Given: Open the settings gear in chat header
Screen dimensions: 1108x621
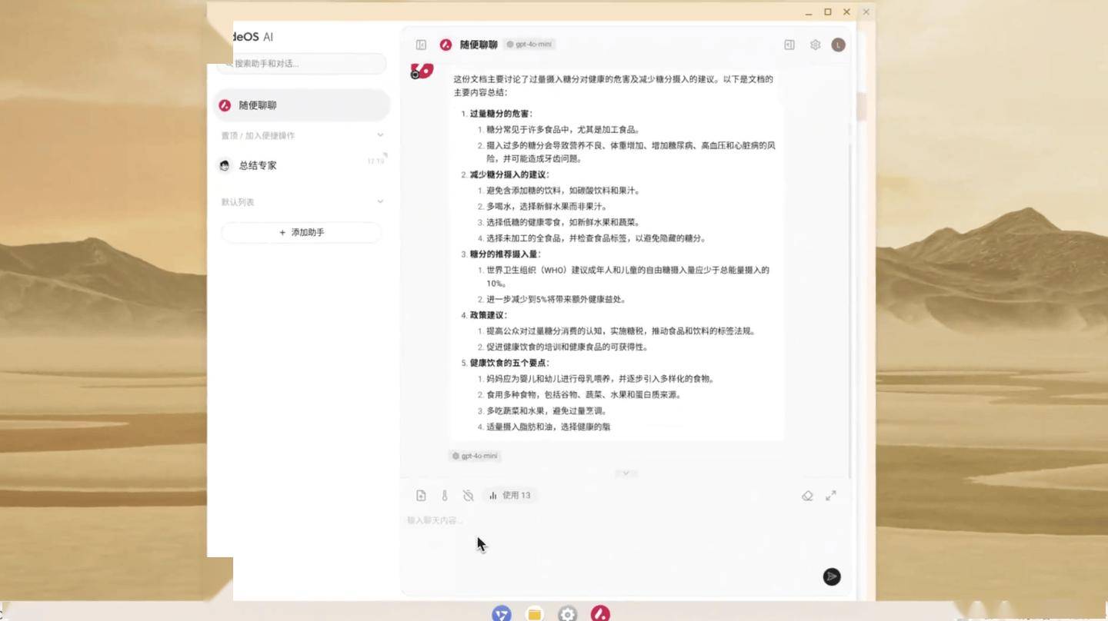Looking at the screenshot, I should pos(815,45).
